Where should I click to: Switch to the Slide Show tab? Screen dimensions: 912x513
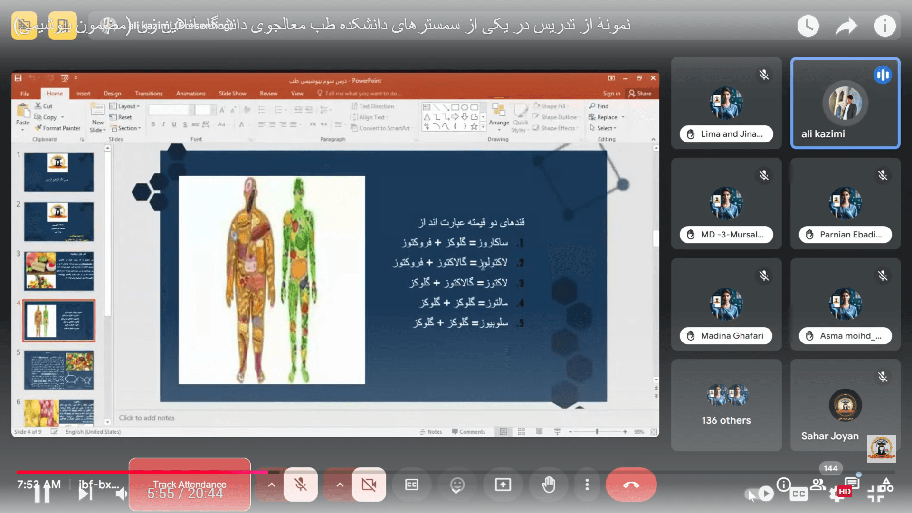(x=232, y=94)
